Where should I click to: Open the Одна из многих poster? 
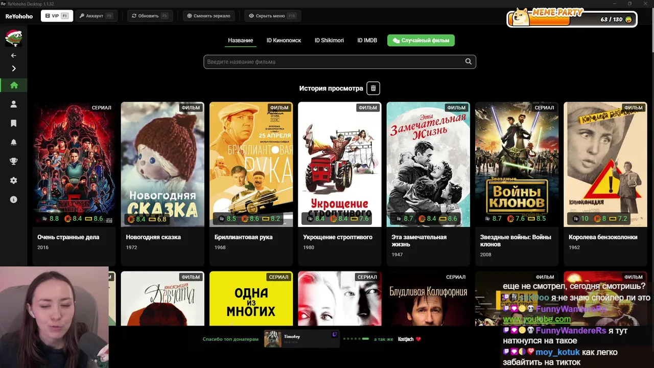pos(251,298)
